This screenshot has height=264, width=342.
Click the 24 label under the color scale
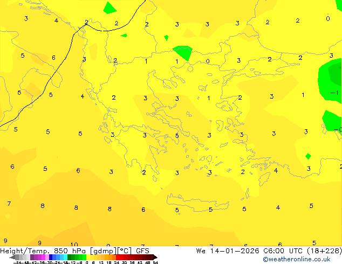(117, 262)
